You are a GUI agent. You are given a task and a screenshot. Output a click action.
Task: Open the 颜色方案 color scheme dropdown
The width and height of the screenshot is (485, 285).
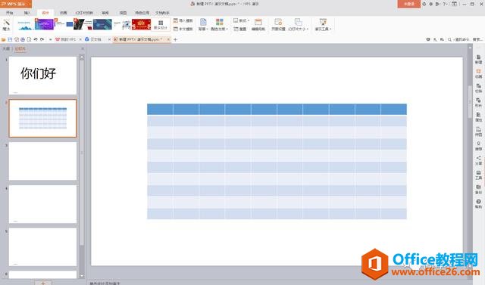pyautogui.click(x=219, y=24)
